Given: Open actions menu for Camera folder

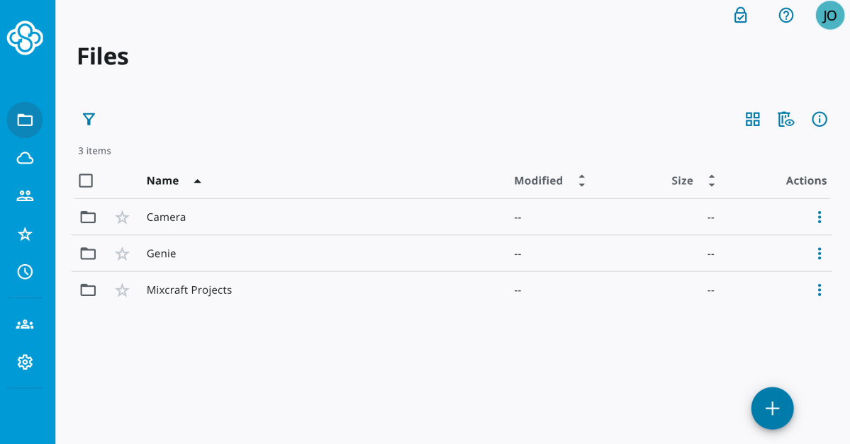Looking at the screenshot, I should click(819, 217).
